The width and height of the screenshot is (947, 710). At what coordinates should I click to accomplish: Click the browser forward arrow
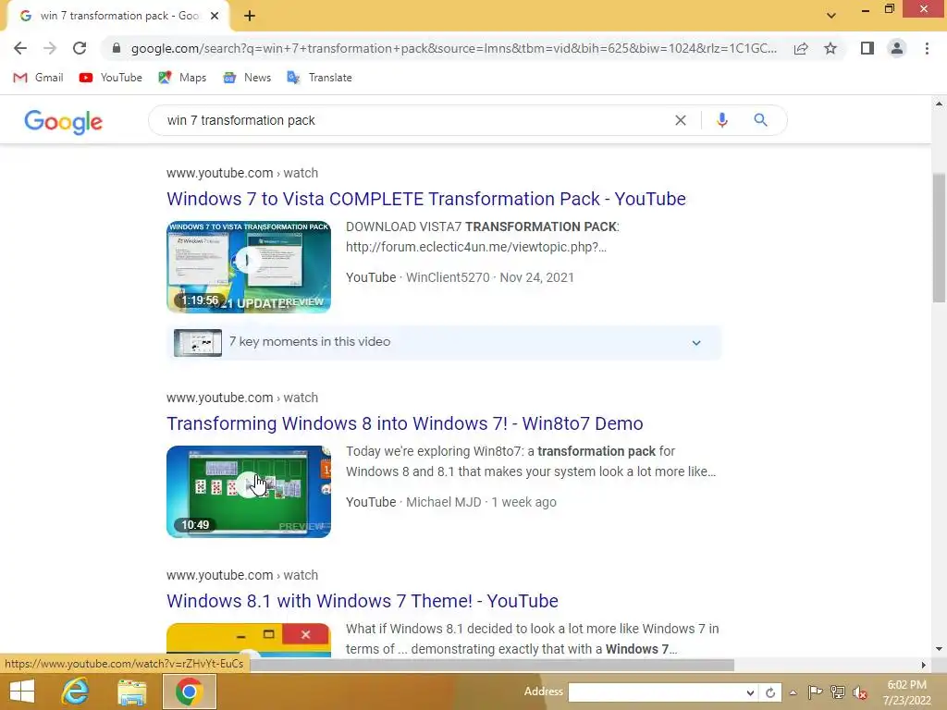tap(50, 48)
